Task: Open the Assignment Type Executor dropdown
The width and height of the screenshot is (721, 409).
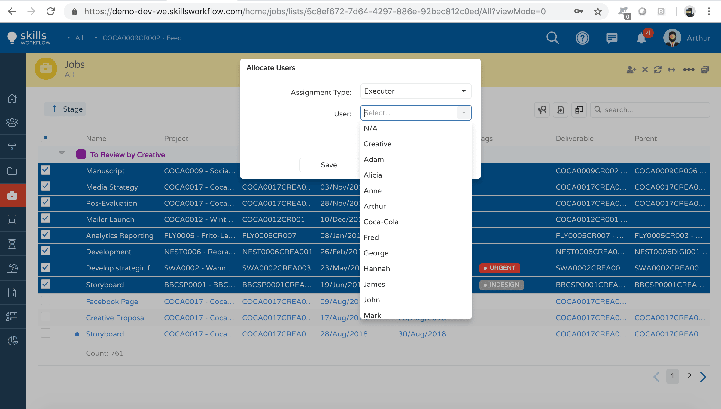Action: click(416, 91)
